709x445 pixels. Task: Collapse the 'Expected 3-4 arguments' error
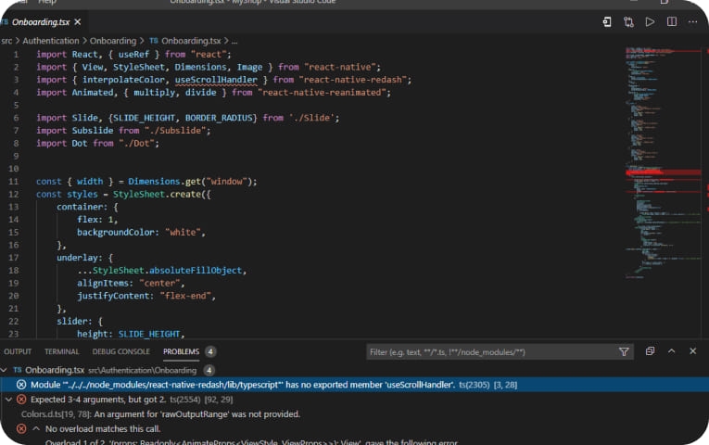coord(8,400)
